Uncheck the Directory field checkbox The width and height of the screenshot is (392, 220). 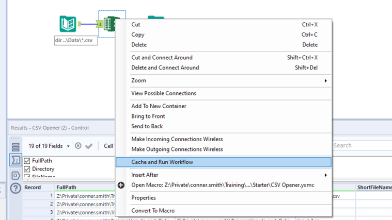[27, 169]
